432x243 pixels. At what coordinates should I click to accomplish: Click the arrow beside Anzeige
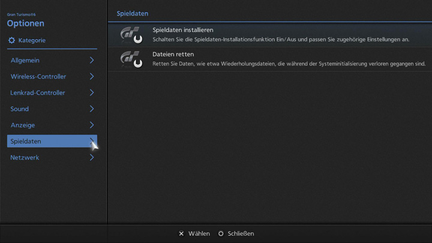coord(92,125)
